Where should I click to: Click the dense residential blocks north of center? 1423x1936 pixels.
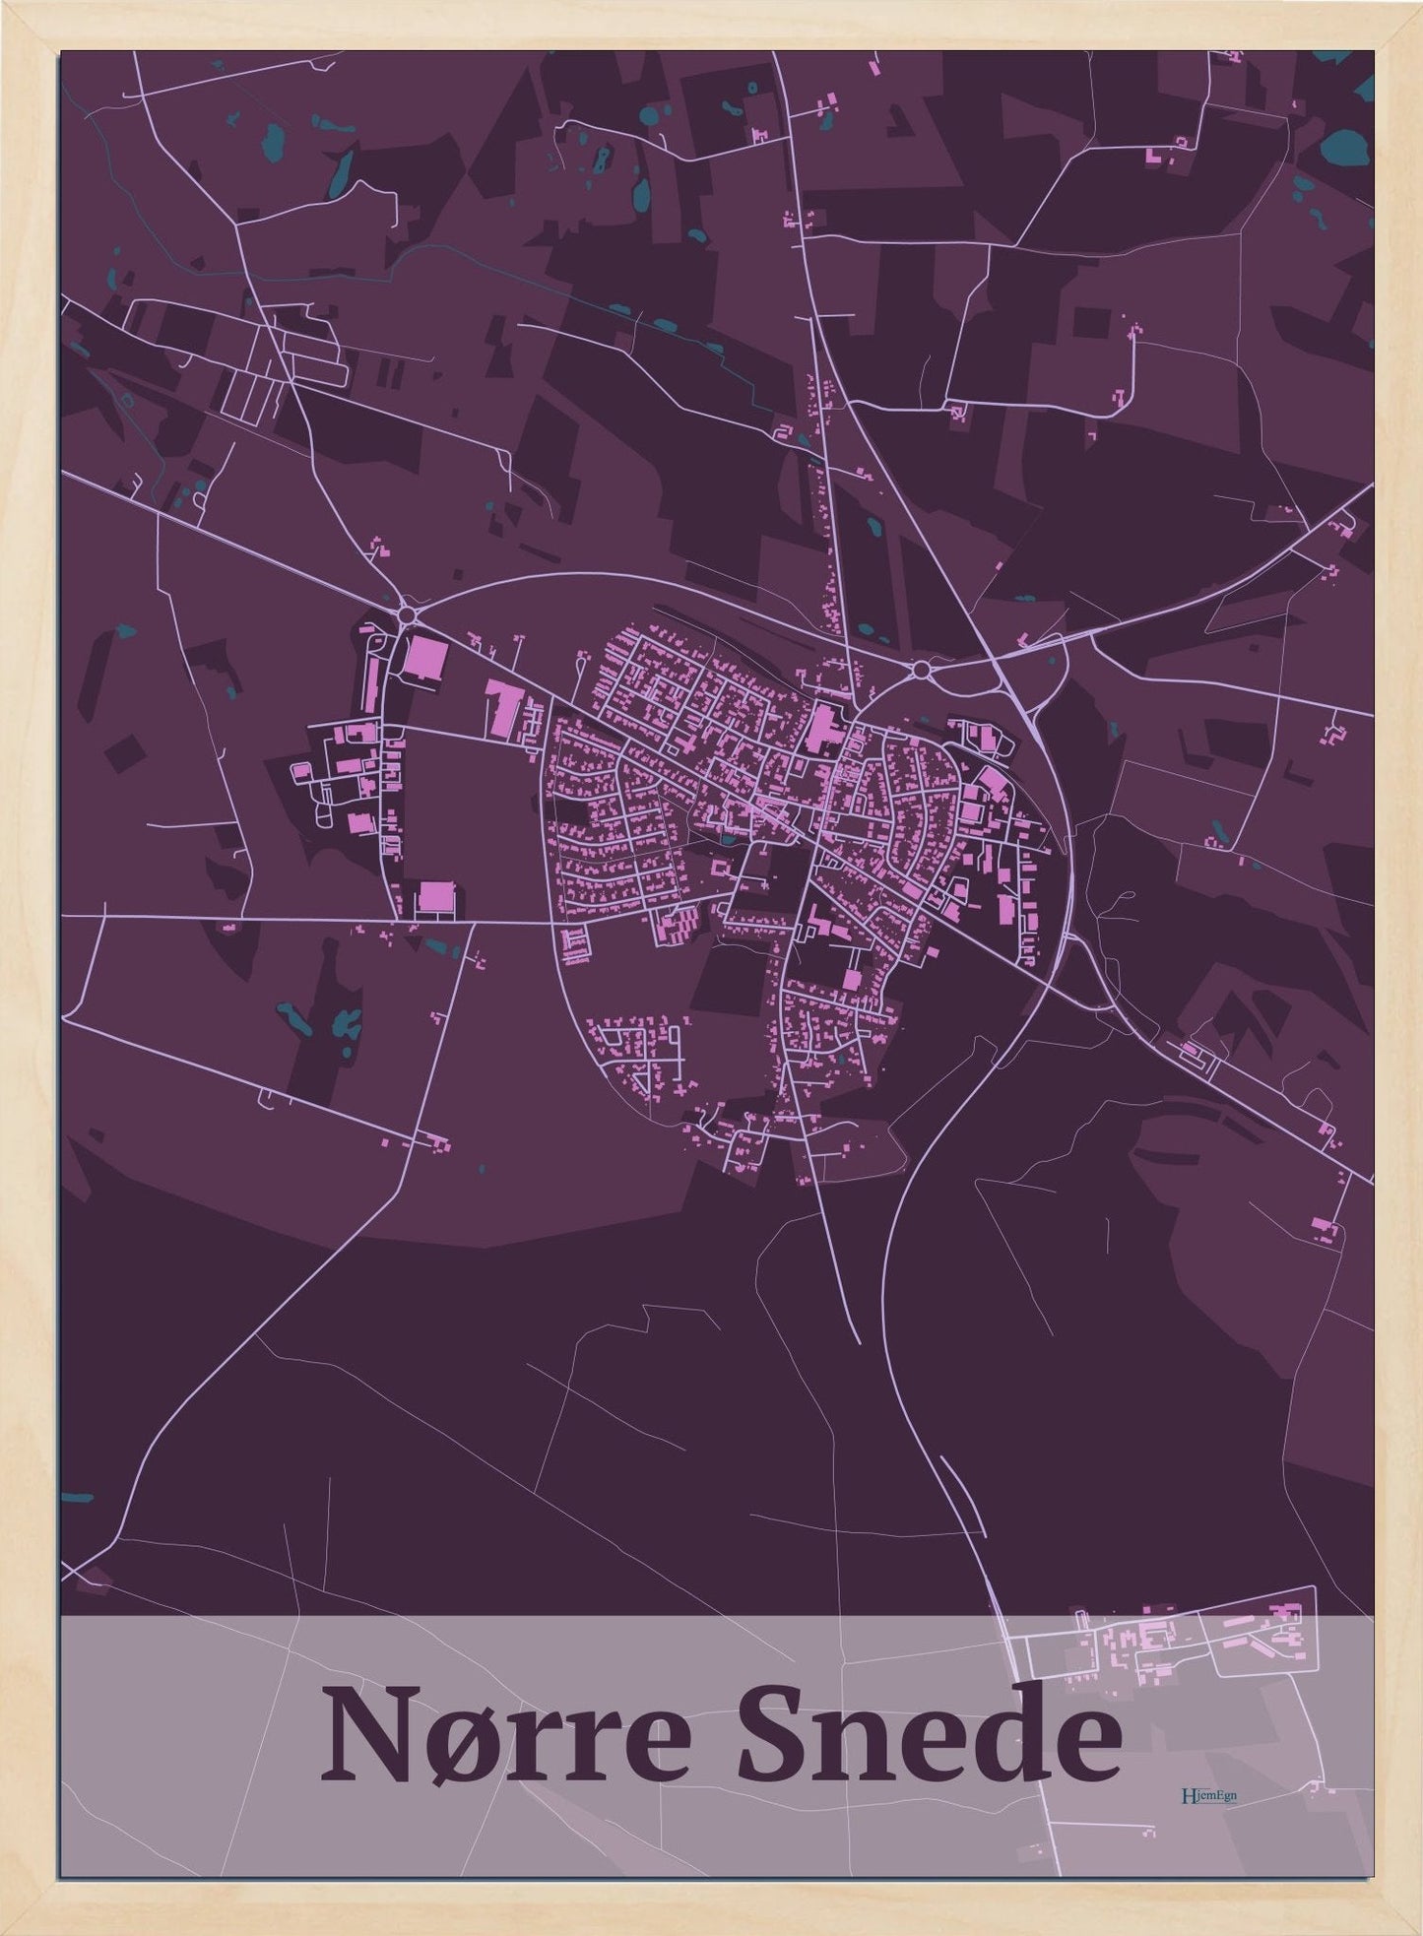coord(689,689)
